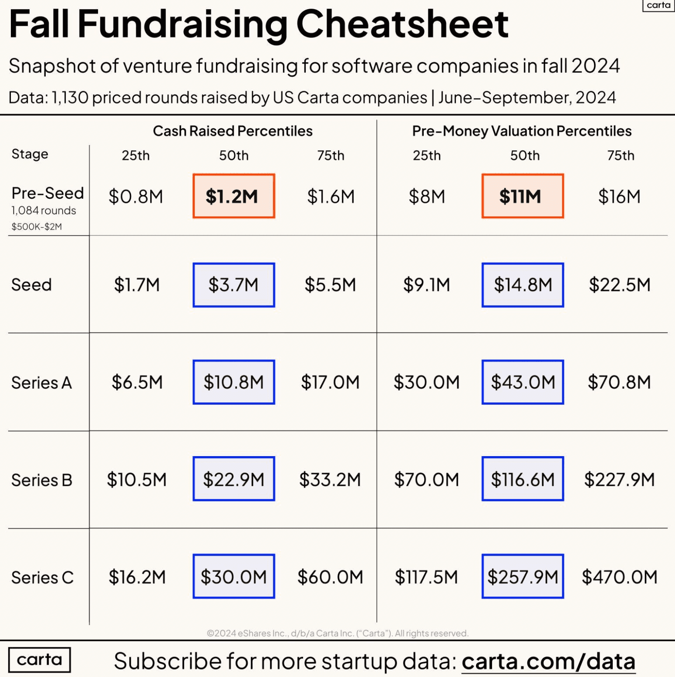Click the small carta badge in top-right corner
This screenshot has width=675, height=677.
point(658,5)
